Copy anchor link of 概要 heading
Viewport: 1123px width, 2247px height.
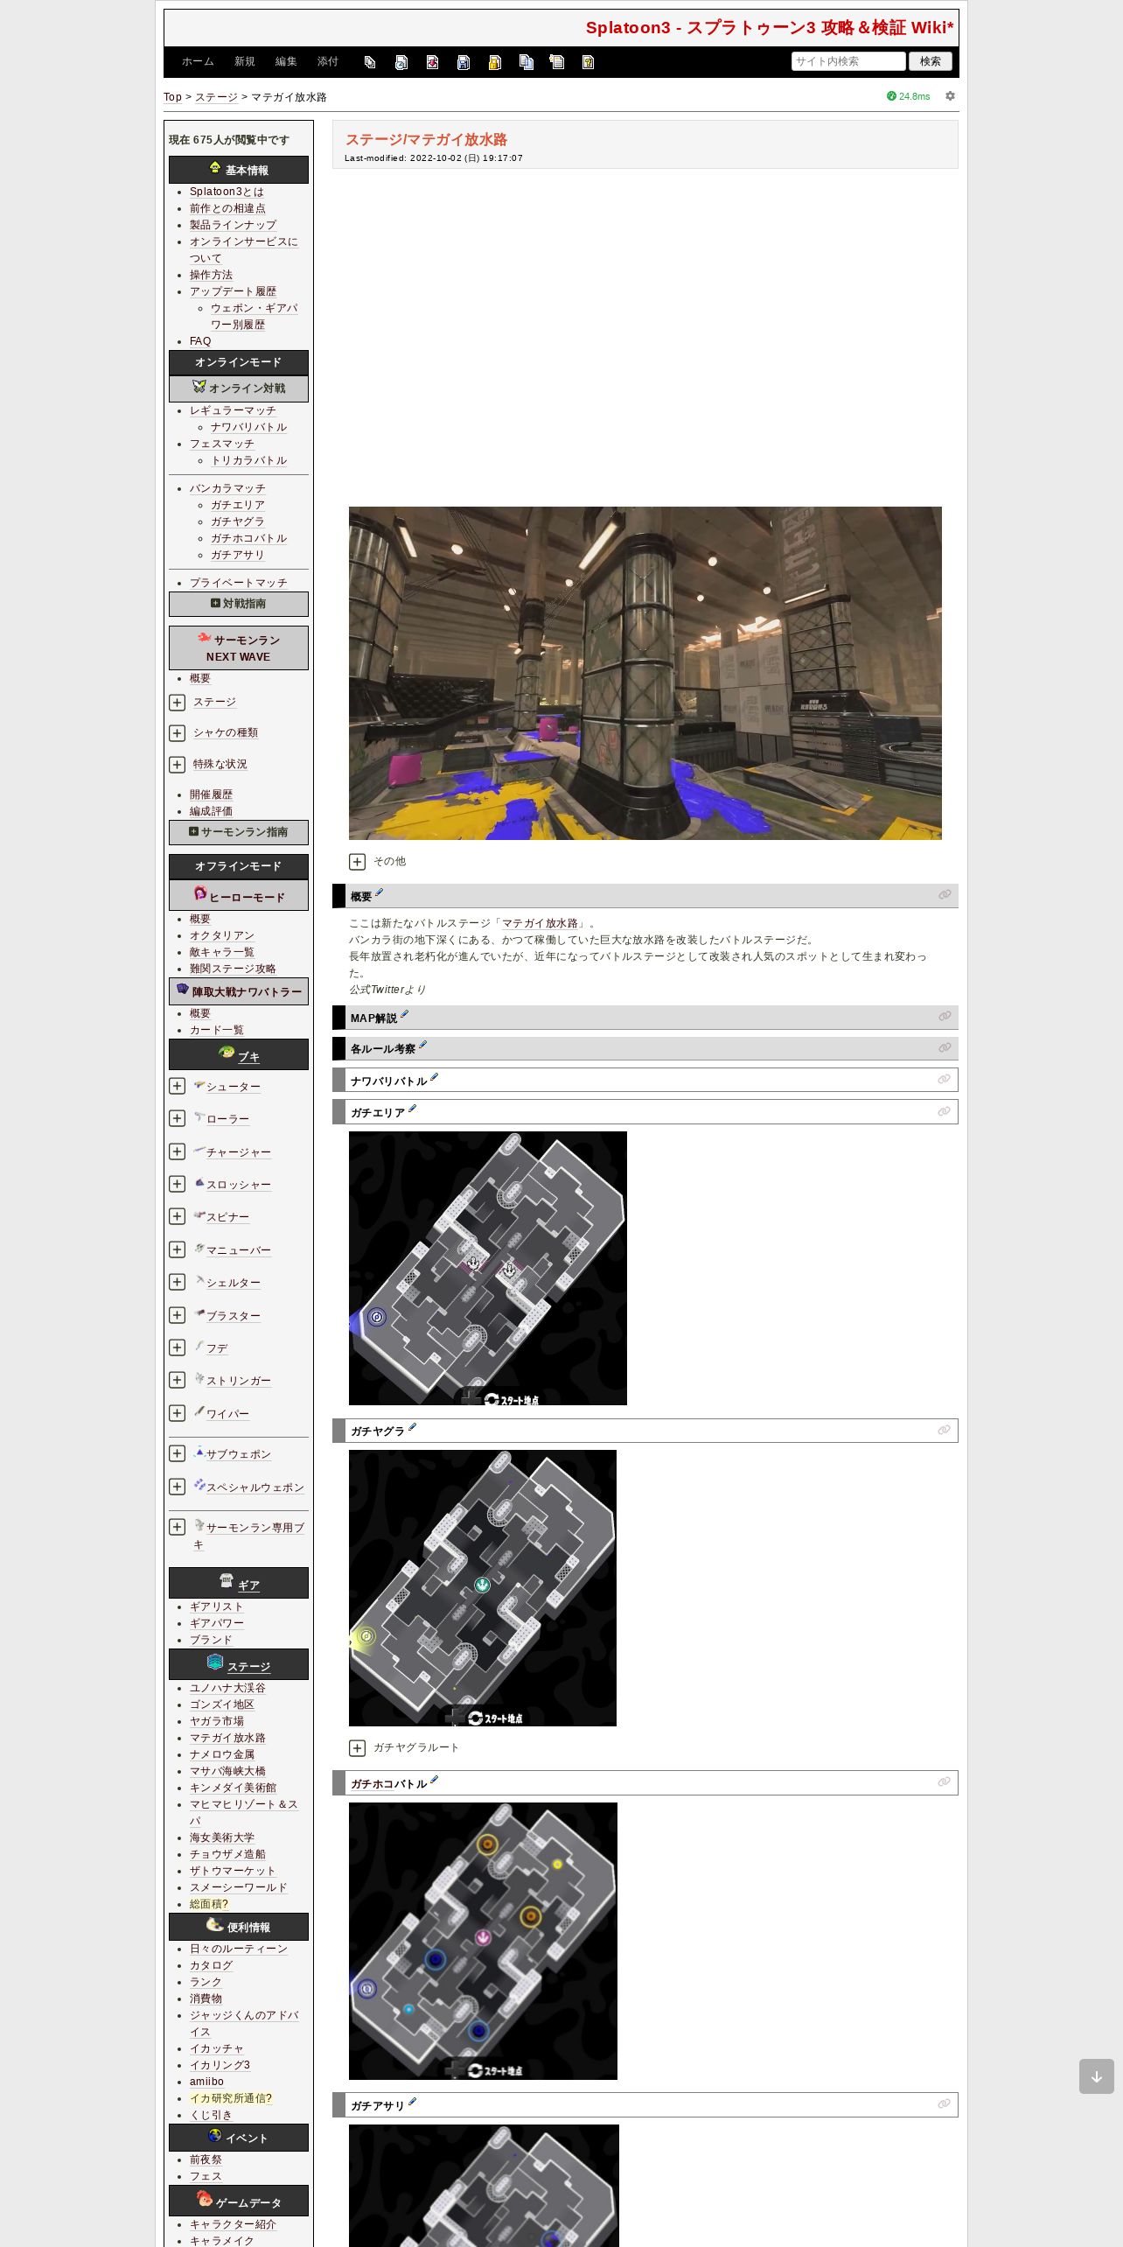click(945, 895)
